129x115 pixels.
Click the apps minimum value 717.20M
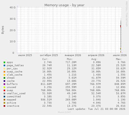71,62
